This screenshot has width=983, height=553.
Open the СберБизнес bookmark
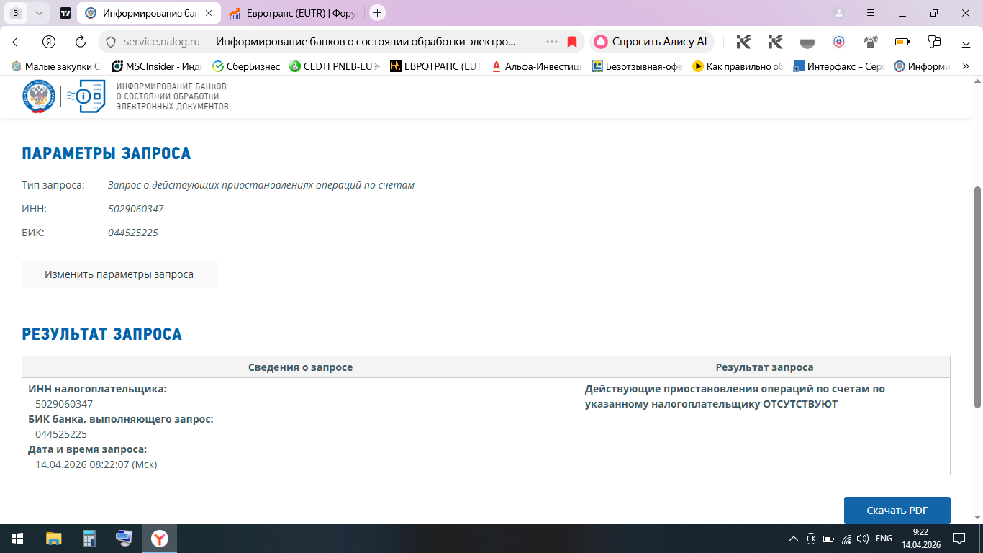pos(245,66)
